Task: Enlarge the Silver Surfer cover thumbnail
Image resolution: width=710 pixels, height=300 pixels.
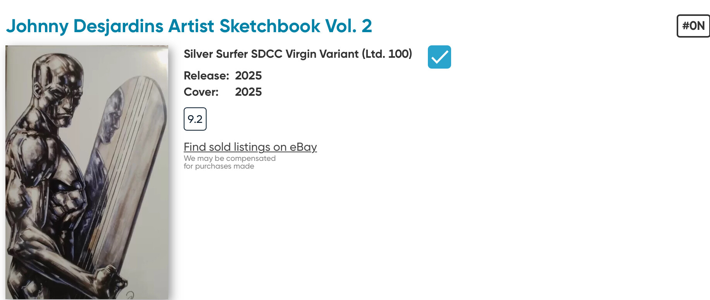Action: tap(87, 172)
